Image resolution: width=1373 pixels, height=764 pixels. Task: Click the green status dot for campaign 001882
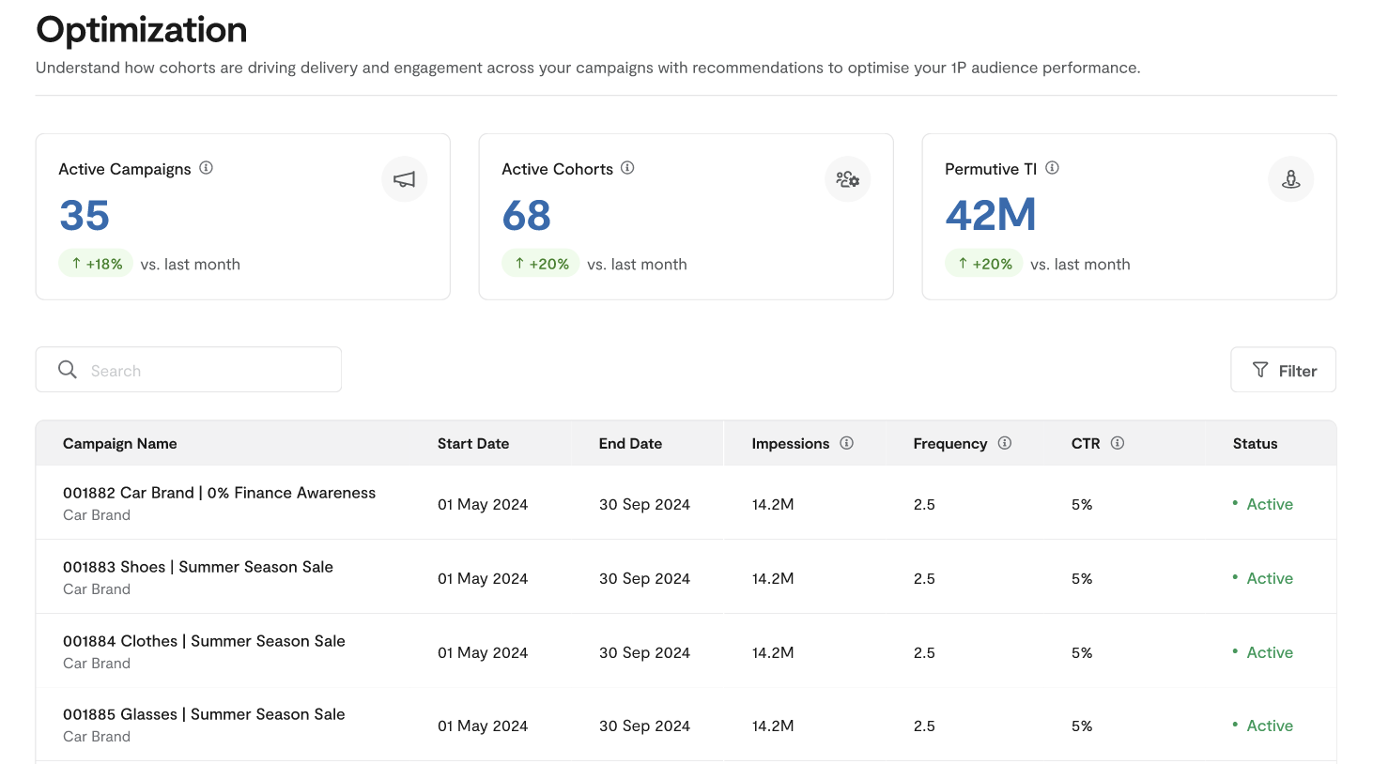(1235, 503)
